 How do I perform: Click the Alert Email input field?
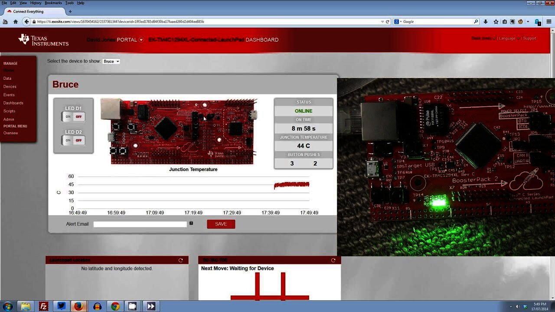(x=140, y=224)
